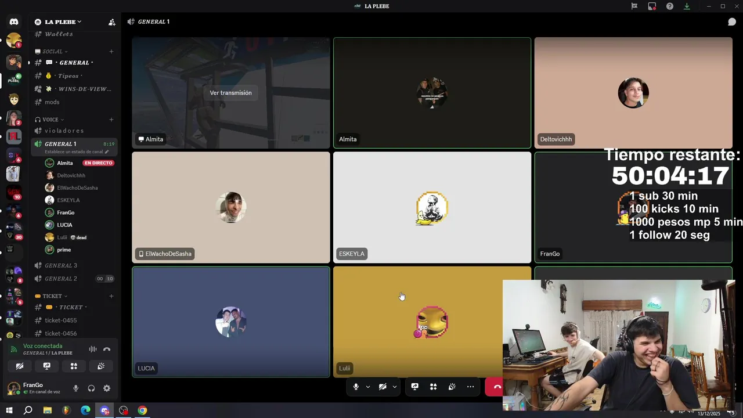Toggle camera in bottom call toolbar
The height and width of the screenshot is (418, 743).
tap(383, 387)
